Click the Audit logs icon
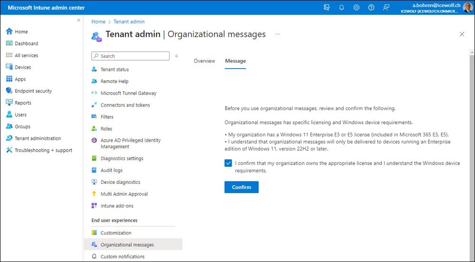Screen dimensions: 475x262 tap(94, 170)
